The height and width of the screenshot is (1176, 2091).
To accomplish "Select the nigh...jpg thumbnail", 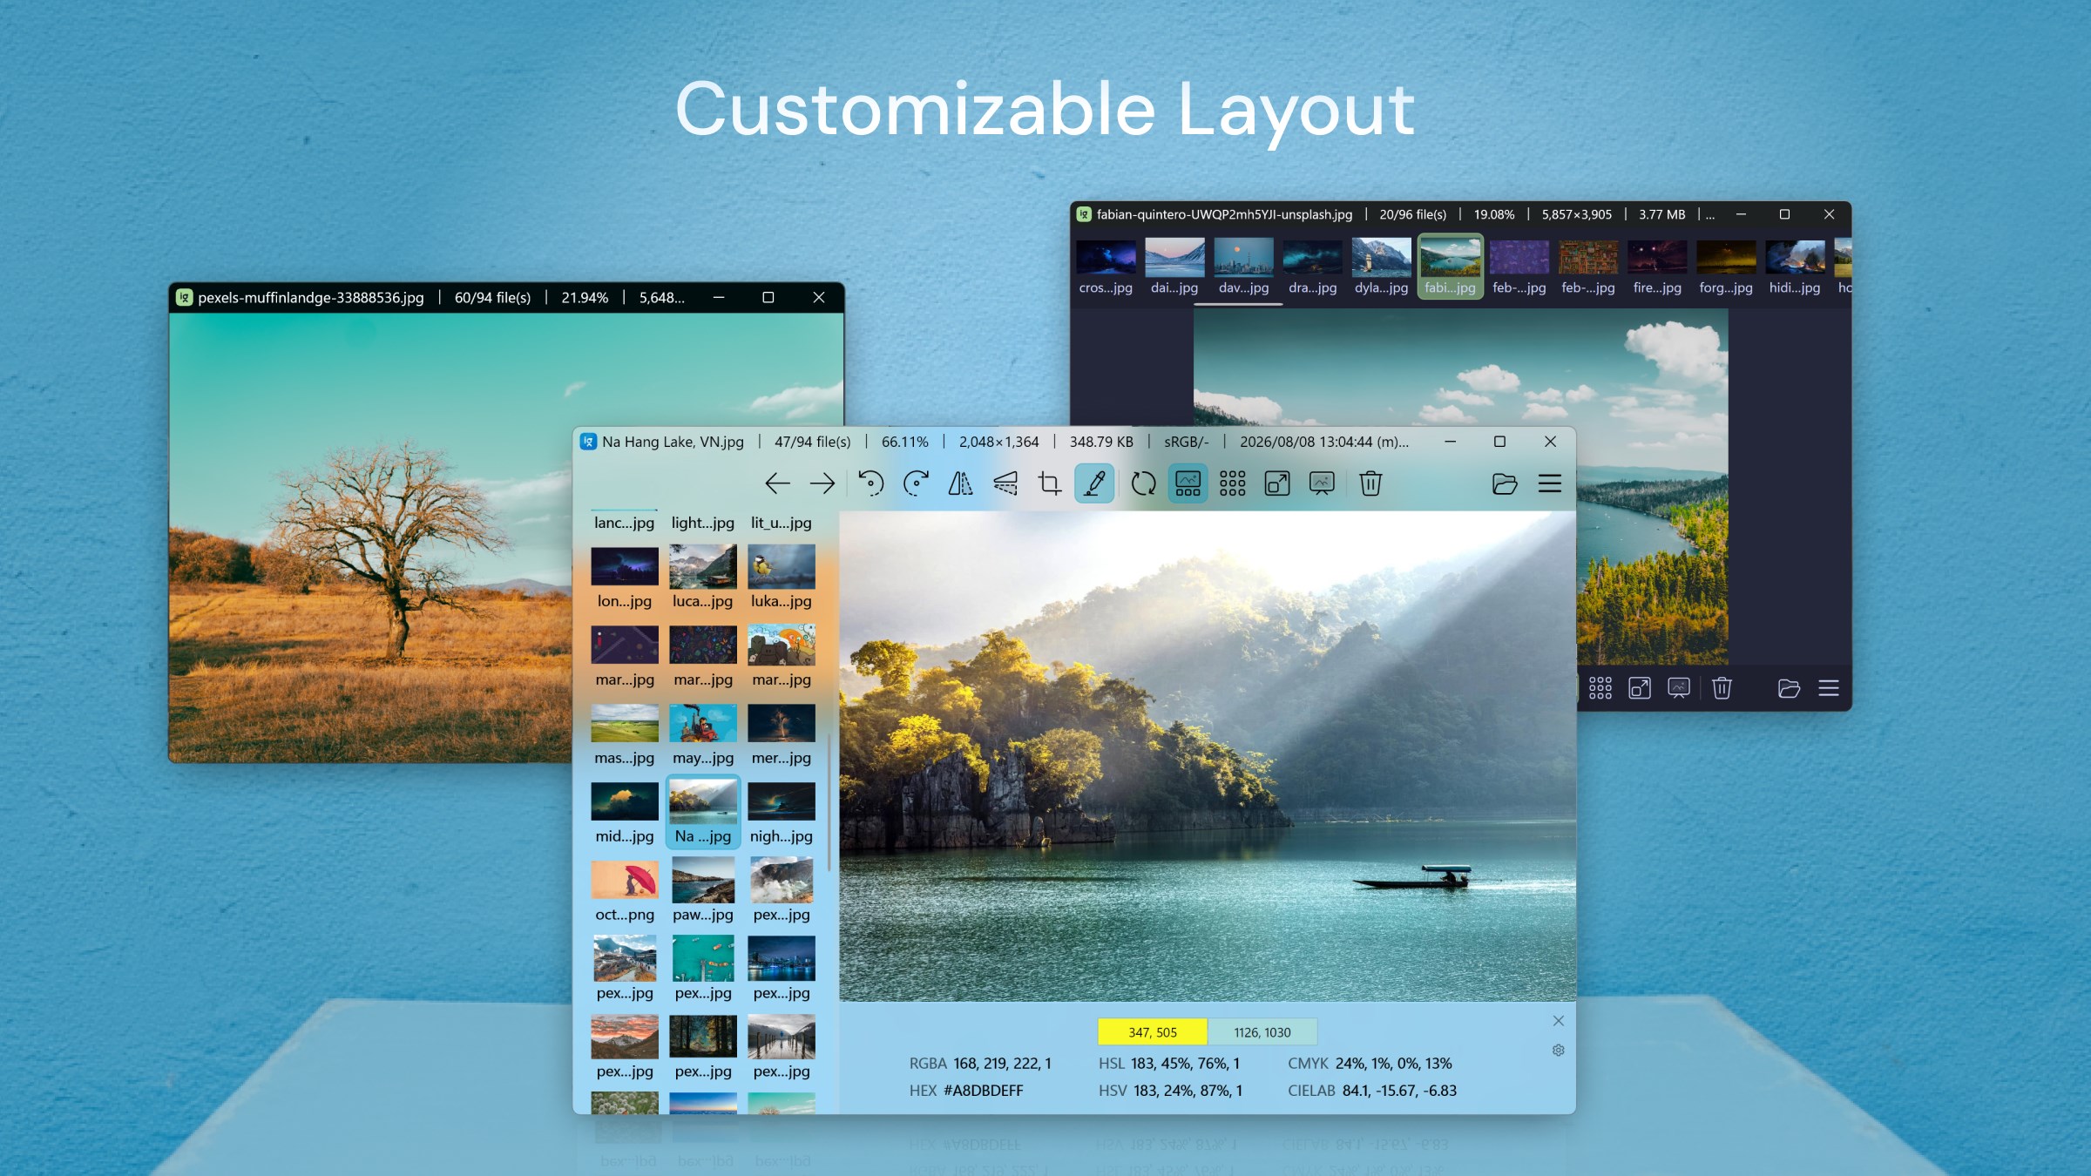I will (x=782, y=813).
